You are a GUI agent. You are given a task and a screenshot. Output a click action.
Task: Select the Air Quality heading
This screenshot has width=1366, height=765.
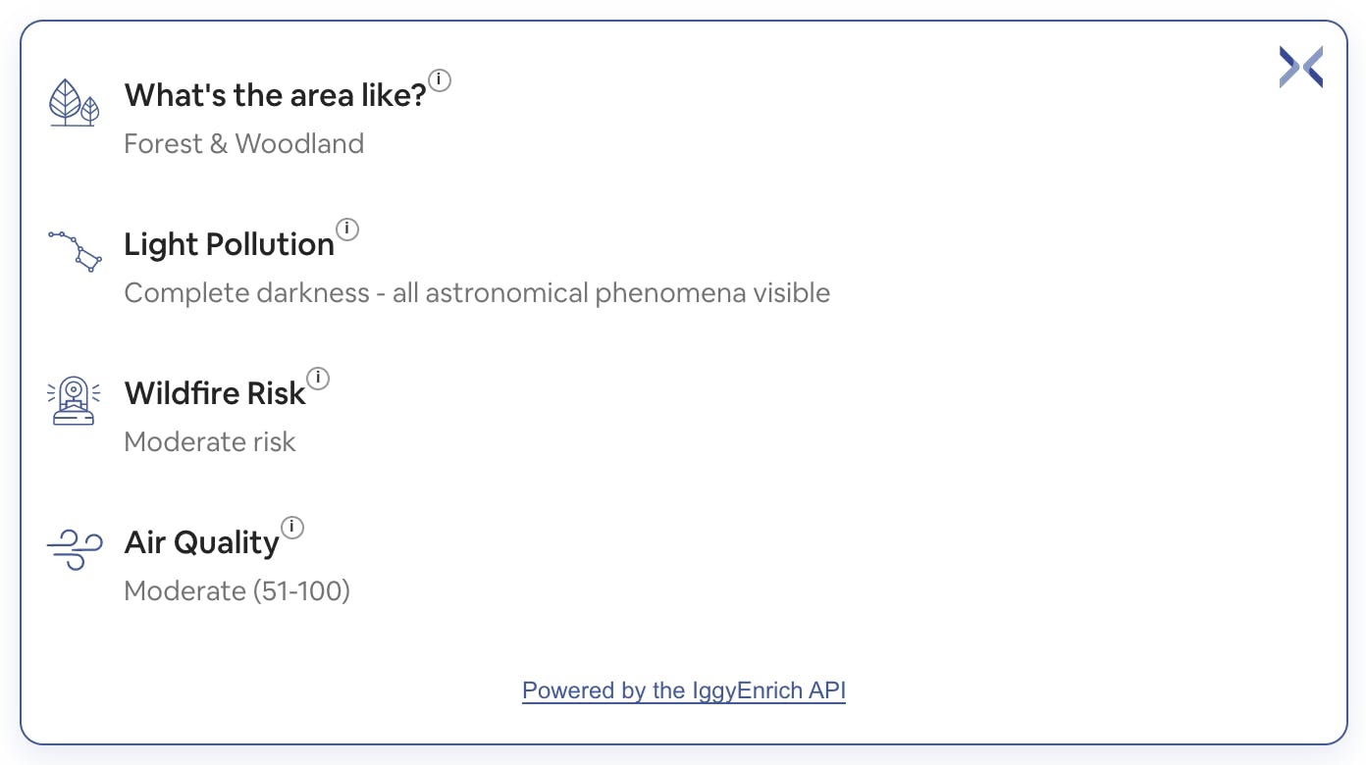tap(202, 543)
